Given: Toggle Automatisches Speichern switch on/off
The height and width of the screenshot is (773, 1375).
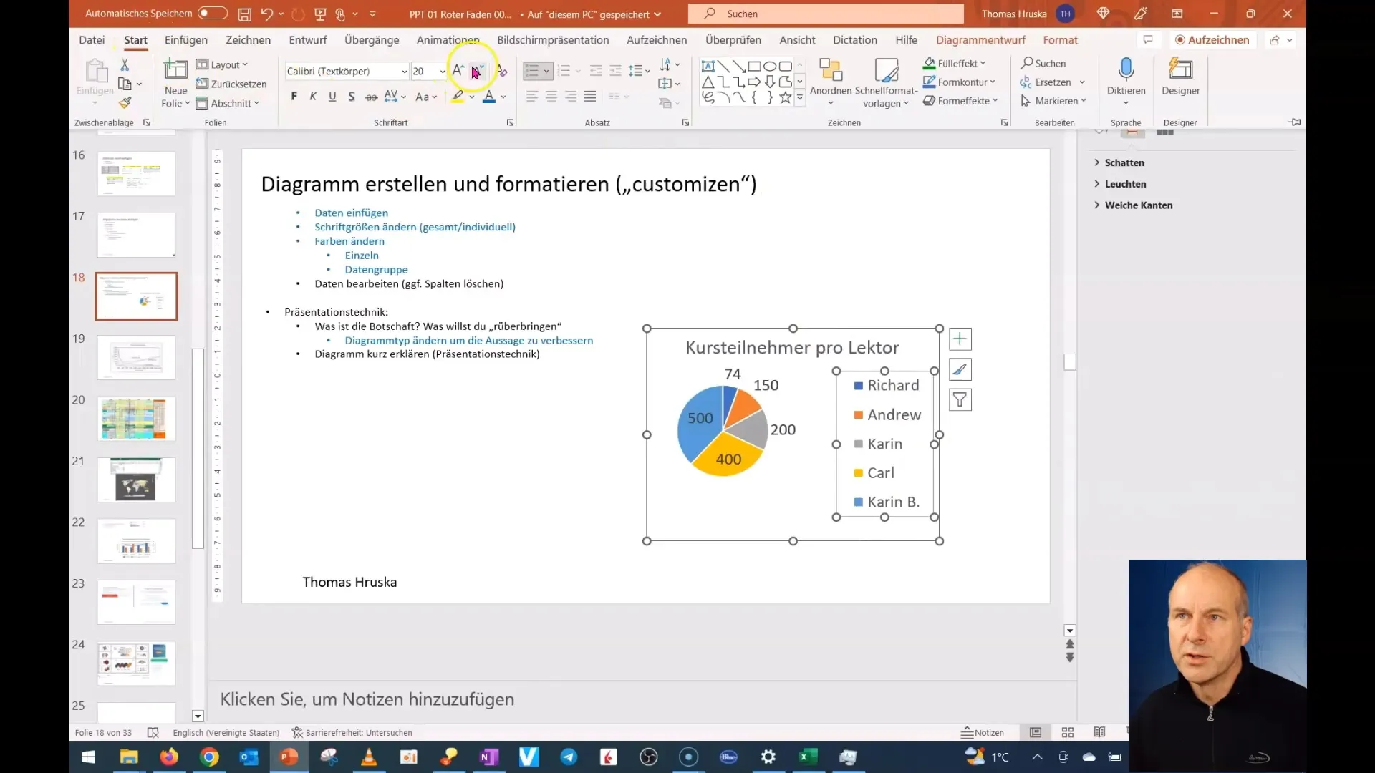Looking at the screenshot, I should tap(210, 13).
